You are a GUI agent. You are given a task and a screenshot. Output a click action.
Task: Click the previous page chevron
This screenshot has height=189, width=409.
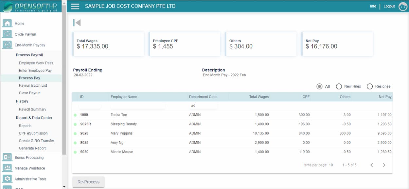click(x=371, y=165)
